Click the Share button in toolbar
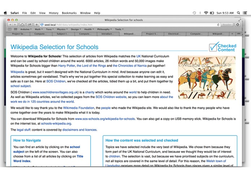This screenshot has height=178, width=251. click(30, 25)
